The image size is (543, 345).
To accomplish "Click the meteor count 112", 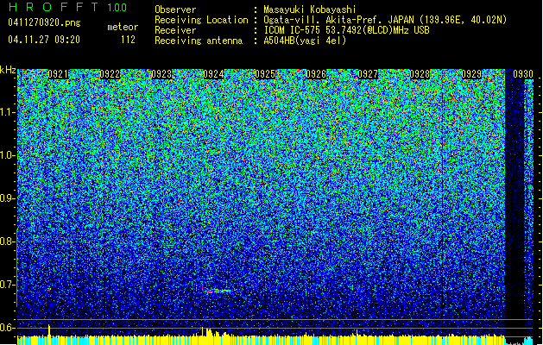I will click(128, 40).
